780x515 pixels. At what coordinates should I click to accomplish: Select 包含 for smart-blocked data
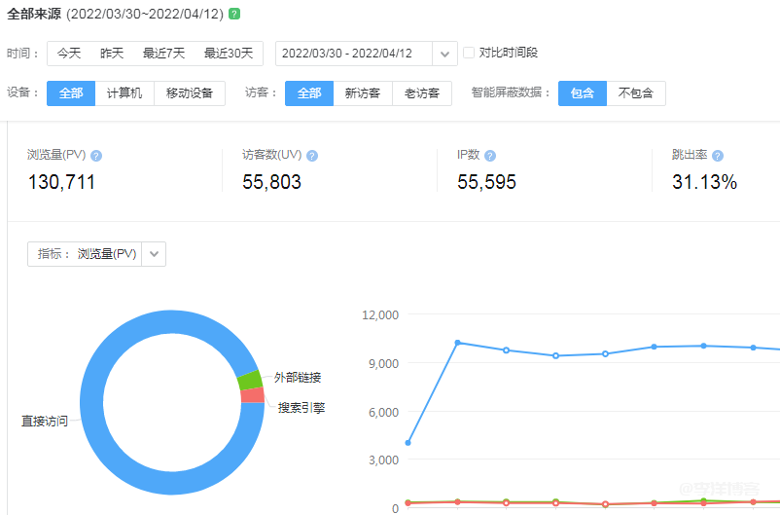tap(583, 93)
